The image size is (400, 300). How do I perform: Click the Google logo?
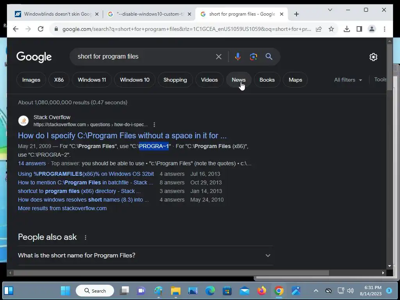(x=34, y=57)
